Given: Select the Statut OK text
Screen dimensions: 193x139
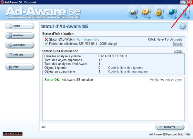Looking at the screenshot, I should pos(52,80).
